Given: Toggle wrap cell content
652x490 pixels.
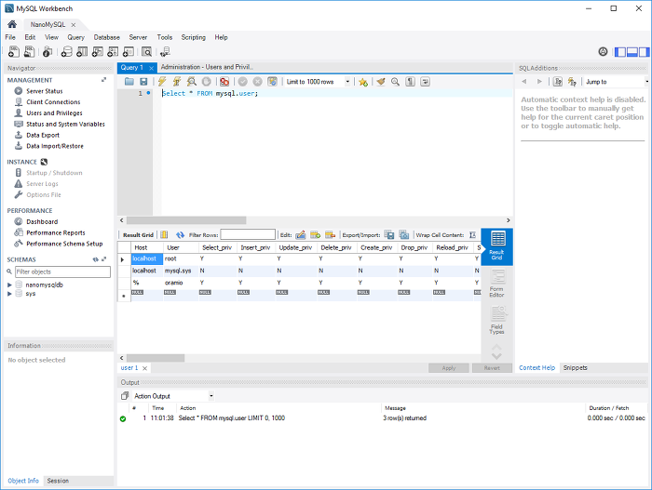Looking at the screenshot, I should pos(472,235).
